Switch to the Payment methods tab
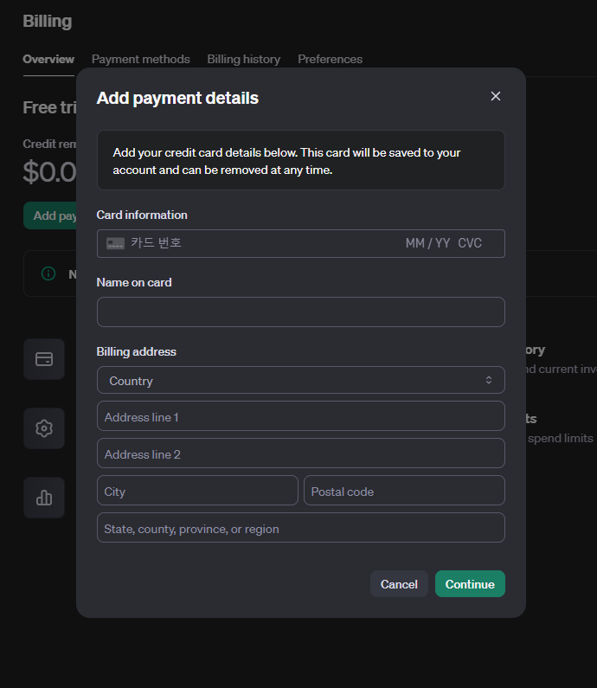 click(x=140, y=59)
